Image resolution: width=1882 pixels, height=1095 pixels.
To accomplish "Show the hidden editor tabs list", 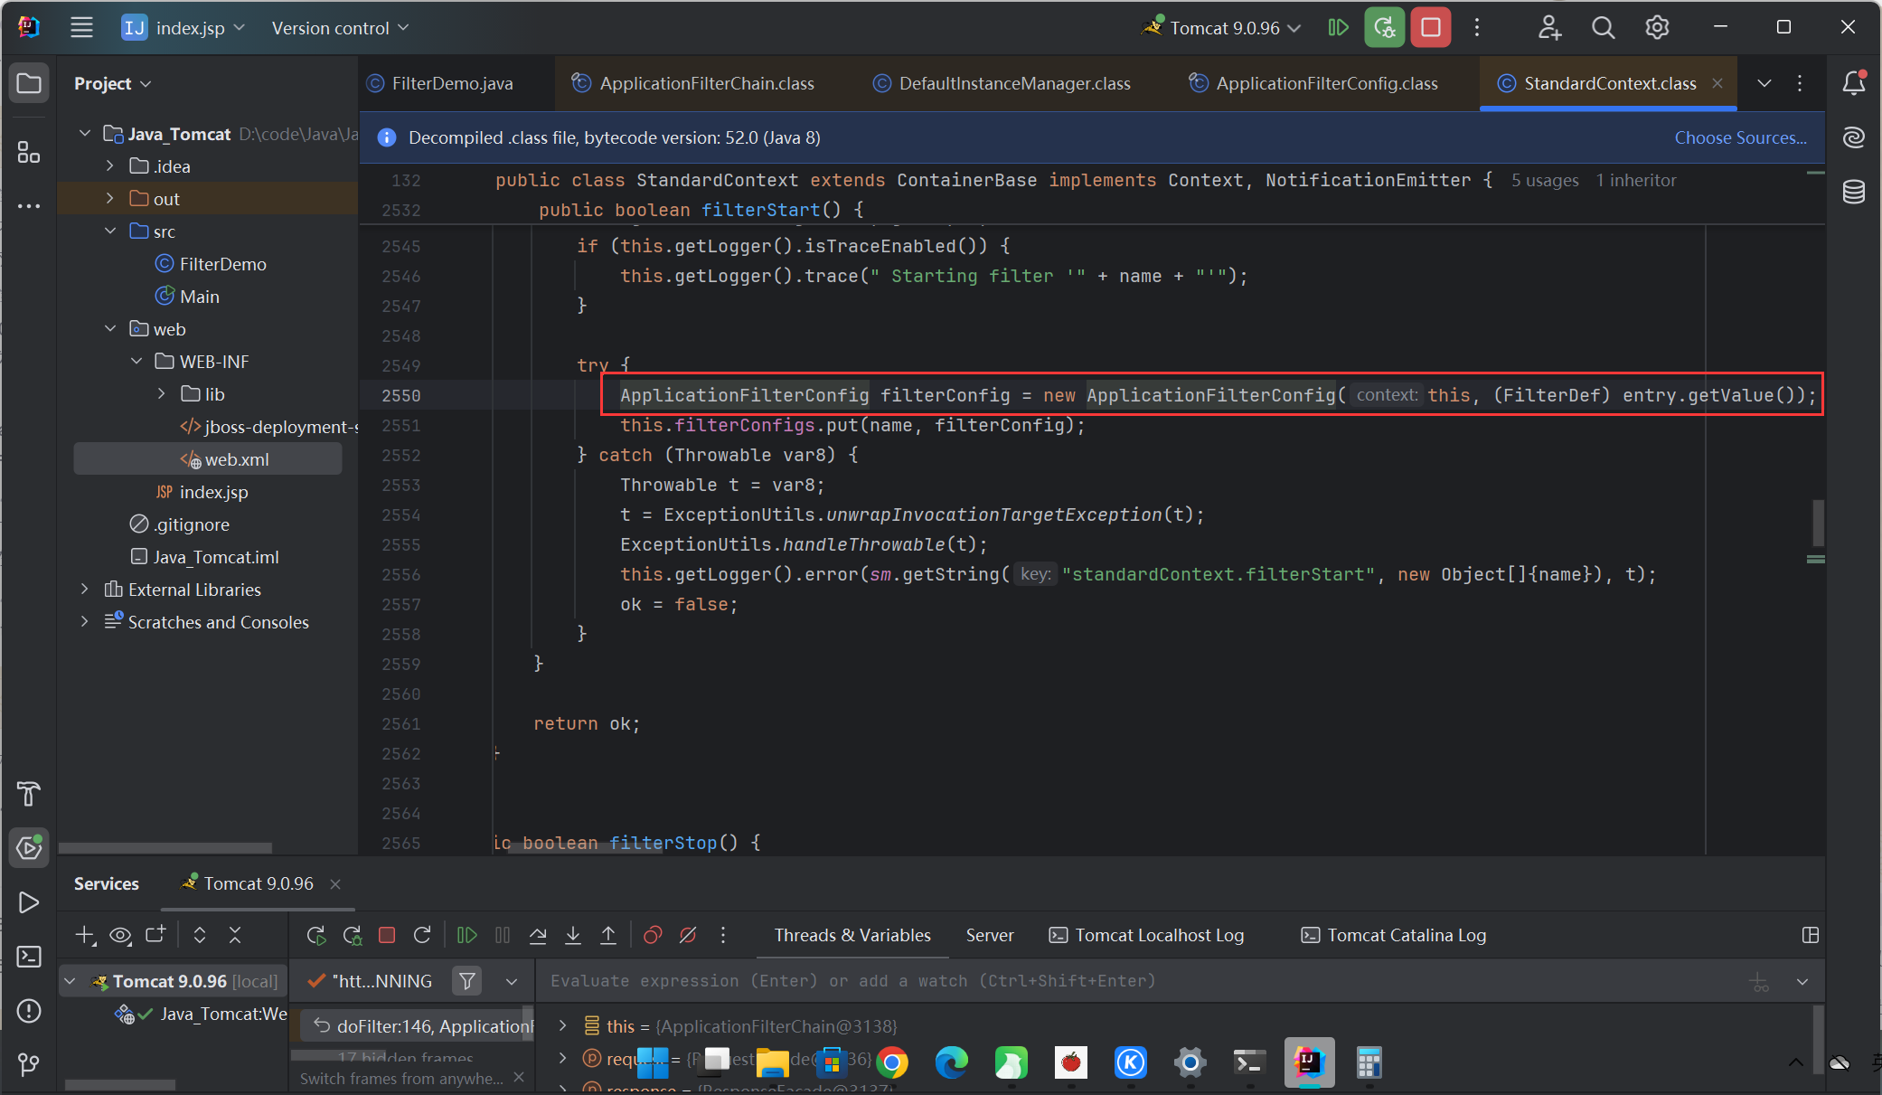I will coord(1764,83).
